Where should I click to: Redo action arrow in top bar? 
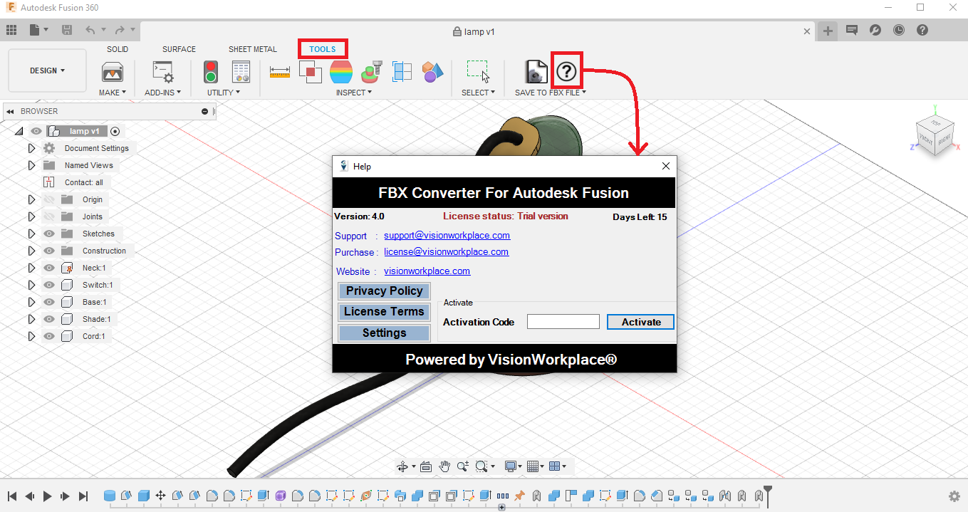coord(119,30)
